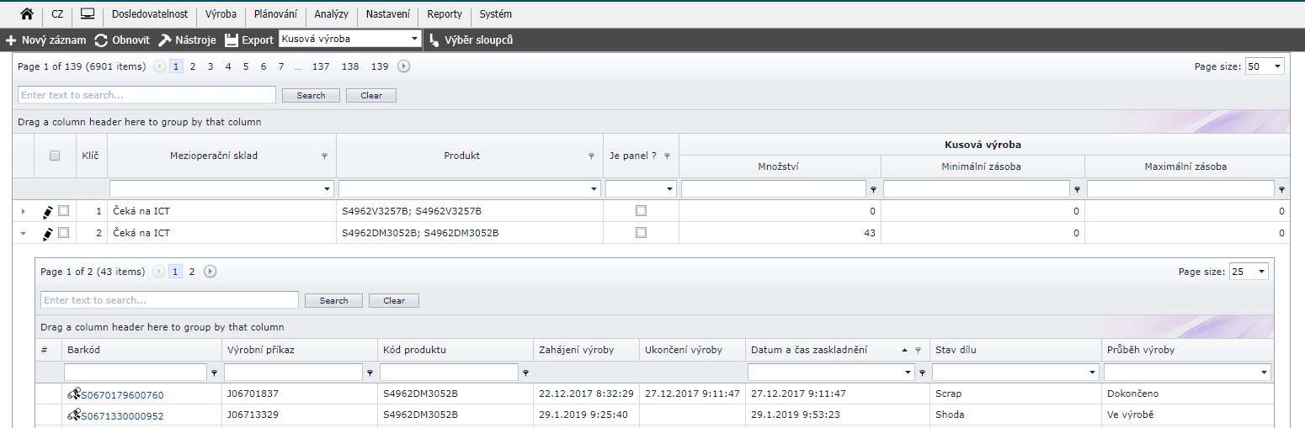1305x428 pixels.
Task: Toggle the select-all checkbox in grid header
Action: [x=55, y=156]
